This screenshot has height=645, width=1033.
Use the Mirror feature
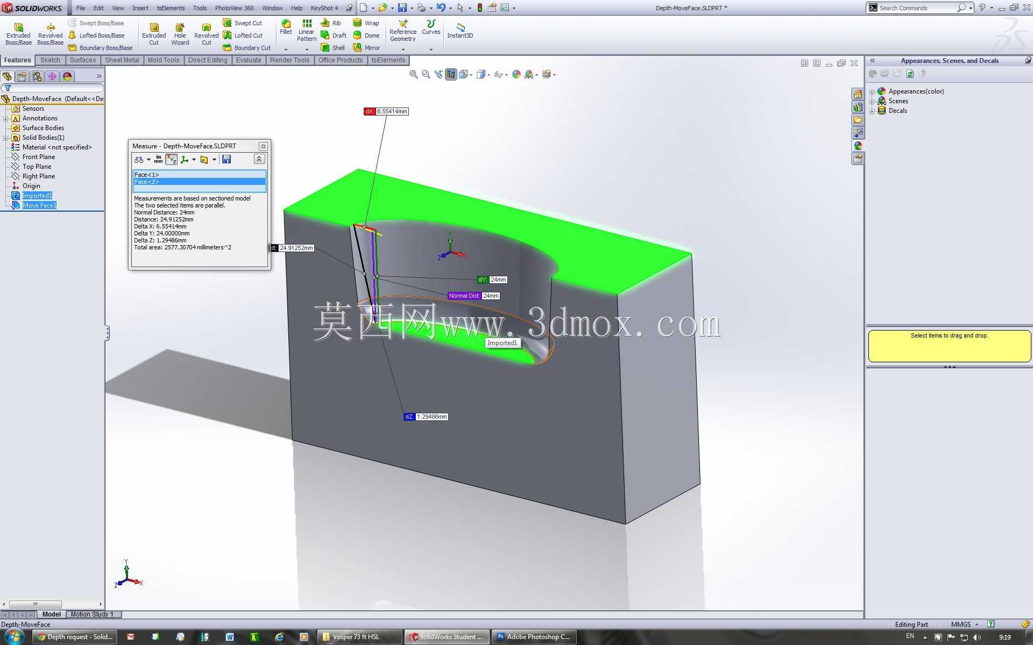tap(366, 48)
